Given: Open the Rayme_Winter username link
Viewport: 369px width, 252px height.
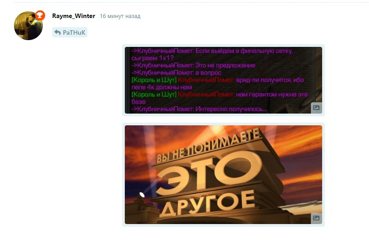Looking at the screenshot, I should tap(73, 16).
